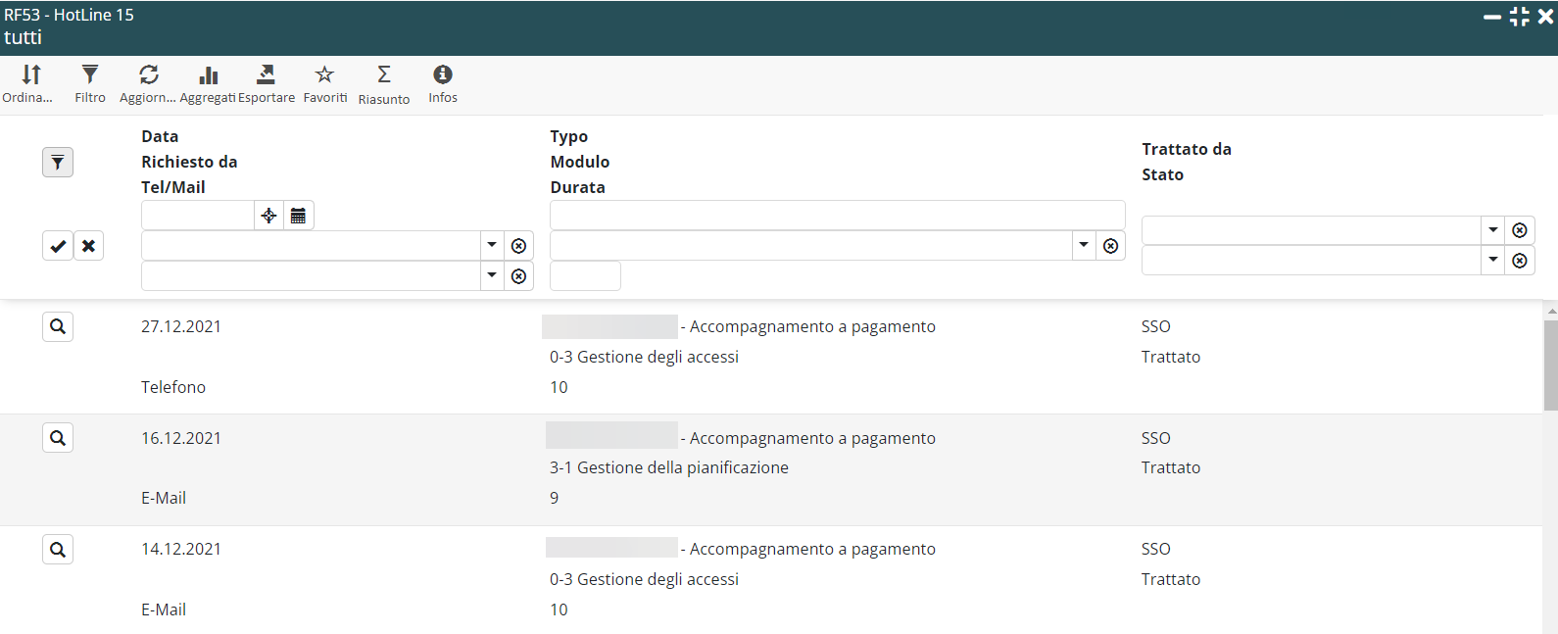
Task: Type in the Typo filter field
Action: click(837, 216)
